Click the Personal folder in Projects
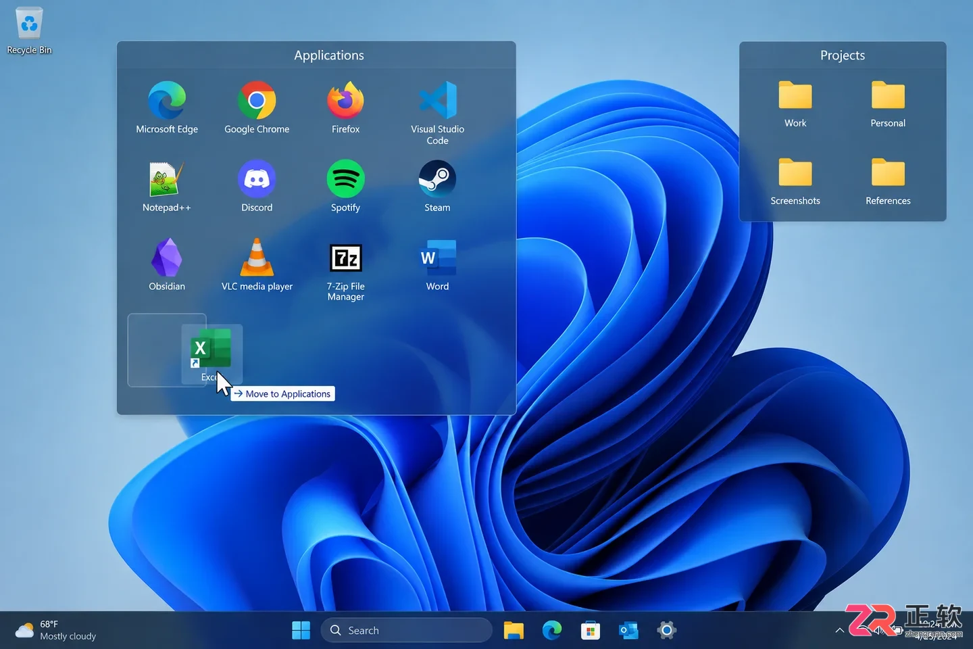Screen dimensions: 973x649 coord(888,95)
